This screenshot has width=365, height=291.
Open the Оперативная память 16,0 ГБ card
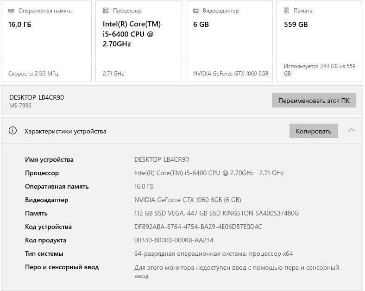coord(46,41)
